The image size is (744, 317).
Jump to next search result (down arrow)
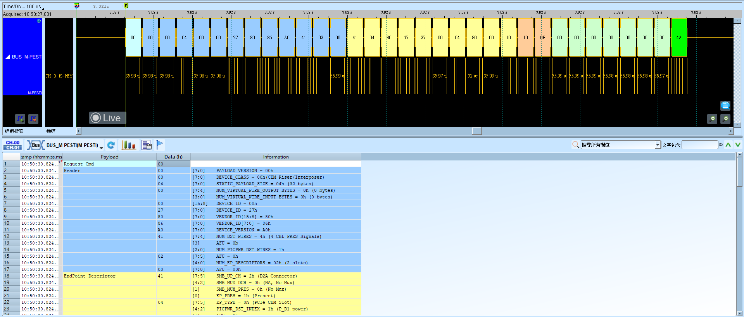point(737,145)
